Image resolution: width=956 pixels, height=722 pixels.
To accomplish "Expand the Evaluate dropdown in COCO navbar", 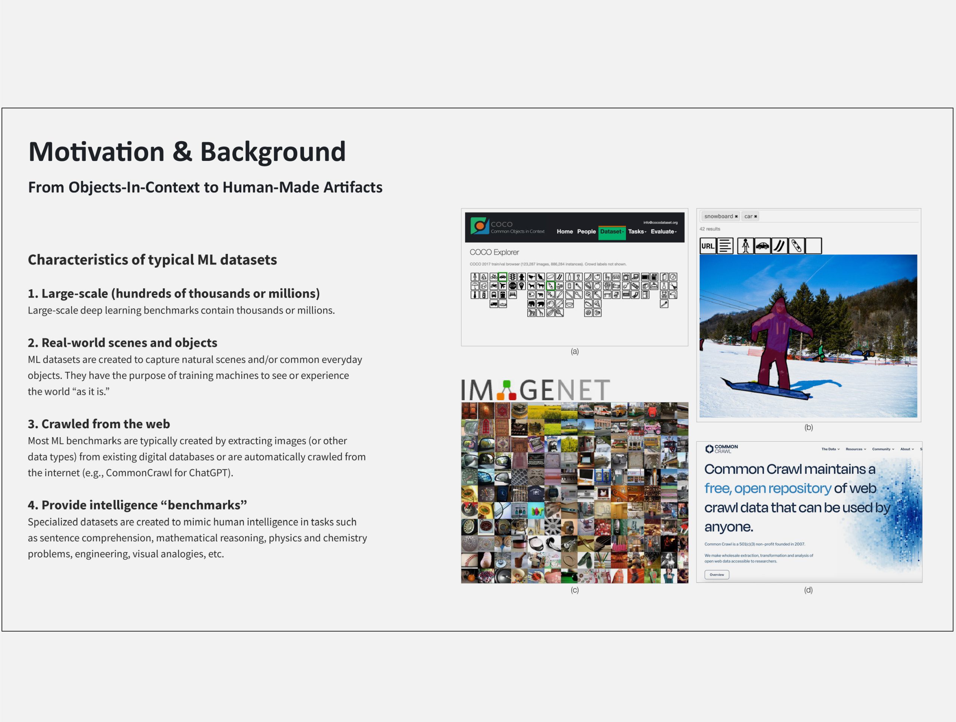I will 664,231.
